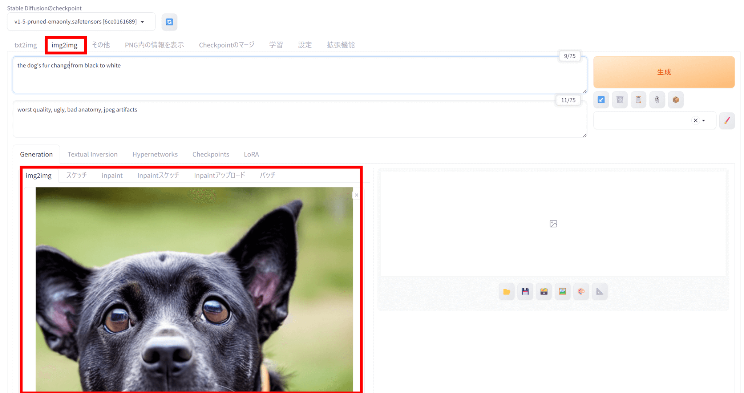
Task: Click the 11/75 negative token counter
Action: (568, 100)
